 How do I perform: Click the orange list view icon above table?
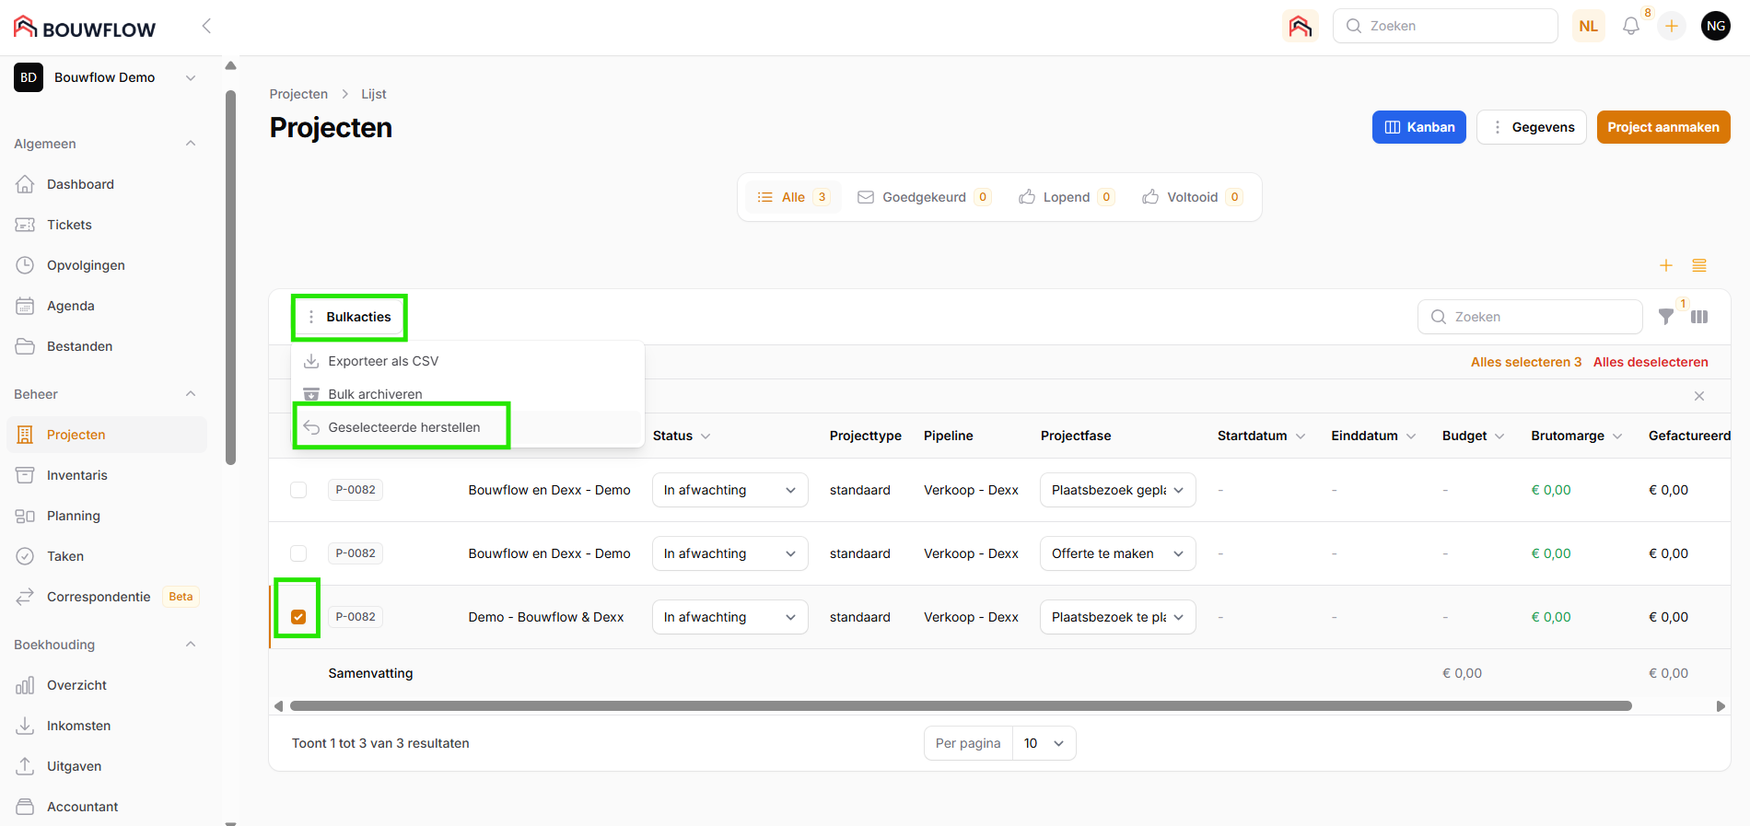1699,266
